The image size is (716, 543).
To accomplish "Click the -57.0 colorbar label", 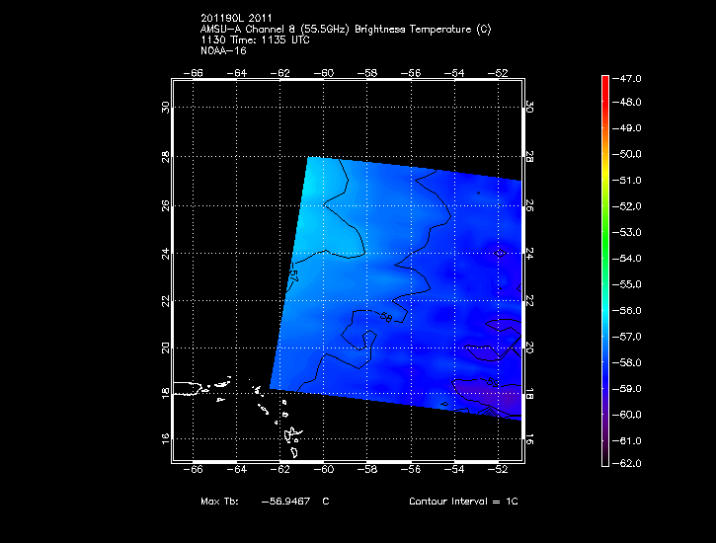I will tap(626, 337).
